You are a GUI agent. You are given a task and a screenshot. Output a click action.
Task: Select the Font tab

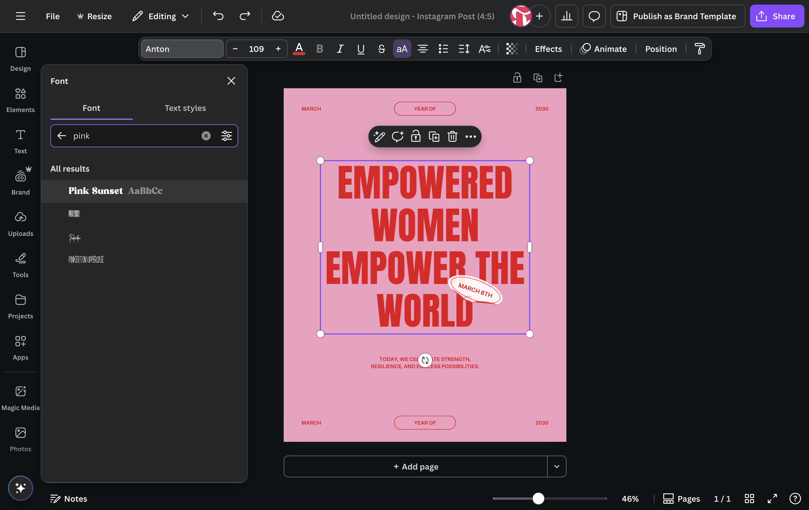tap(91, 108)
